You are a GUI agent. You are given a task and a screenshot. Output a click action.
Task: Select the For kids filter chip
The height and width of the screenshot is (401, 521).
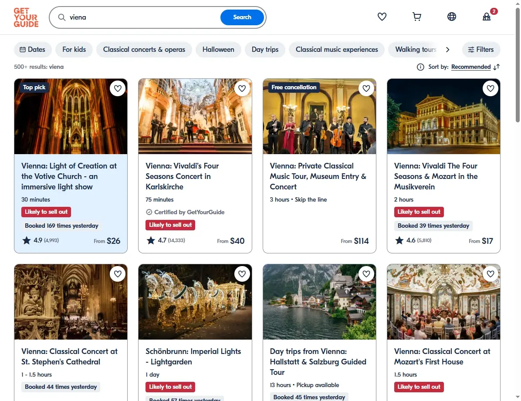(x=74, y=50)
